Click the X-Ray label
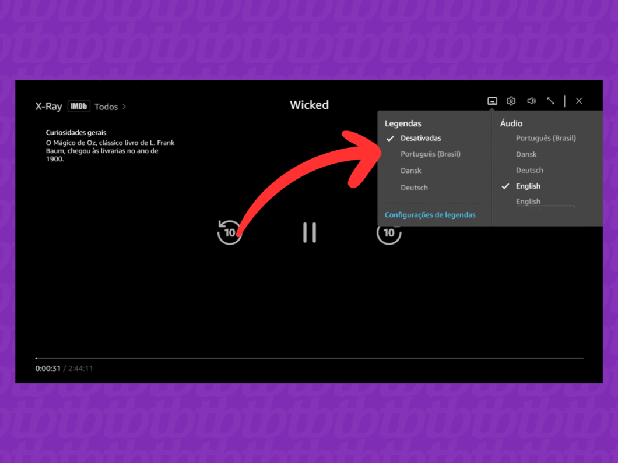This screenshot has width=618, height=463. [x=48, y=107]
